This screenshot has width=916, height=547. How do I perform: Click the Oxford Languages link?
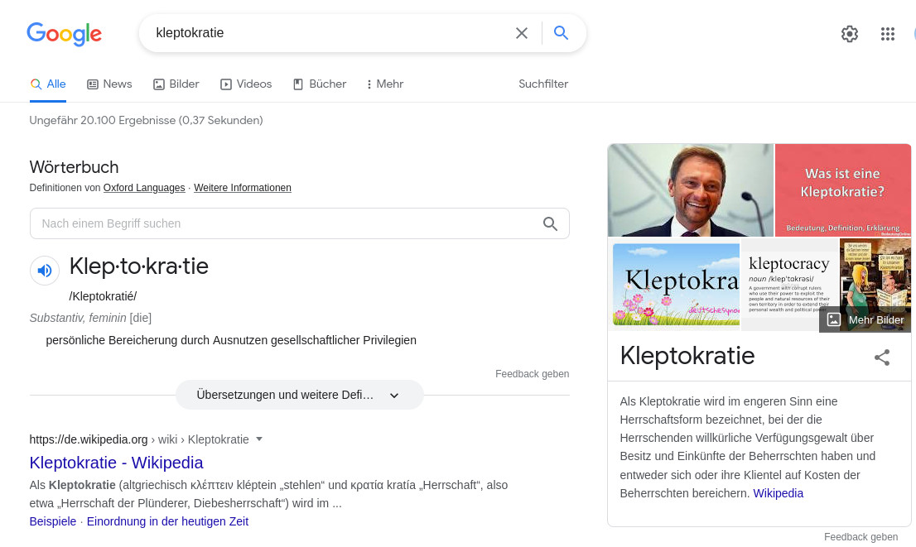(144, 188)
